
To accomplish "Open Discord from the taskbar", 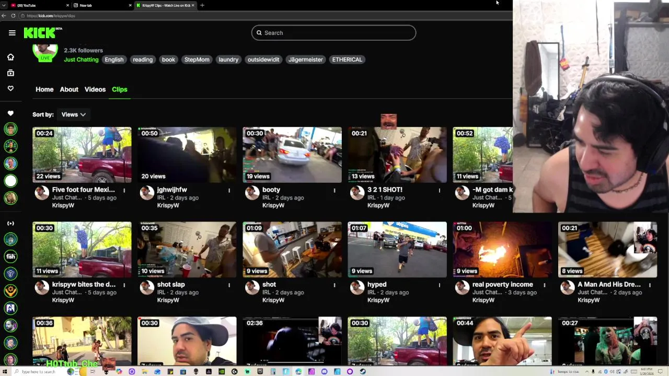I will point(325,372).
